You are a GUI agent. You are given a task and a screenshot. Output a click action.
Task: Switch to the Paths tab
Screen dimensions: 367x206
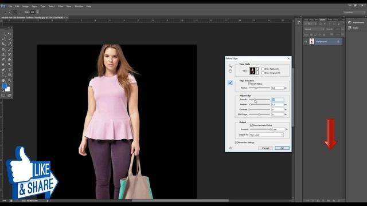[330, 19]
